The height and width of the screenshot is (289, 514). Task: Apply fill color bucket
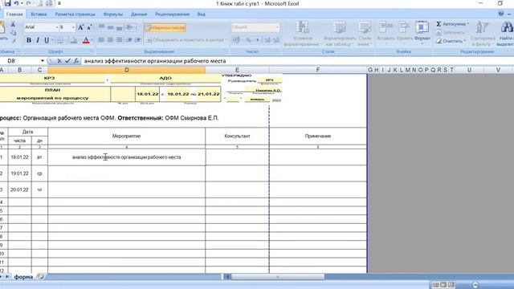[74, 40]
